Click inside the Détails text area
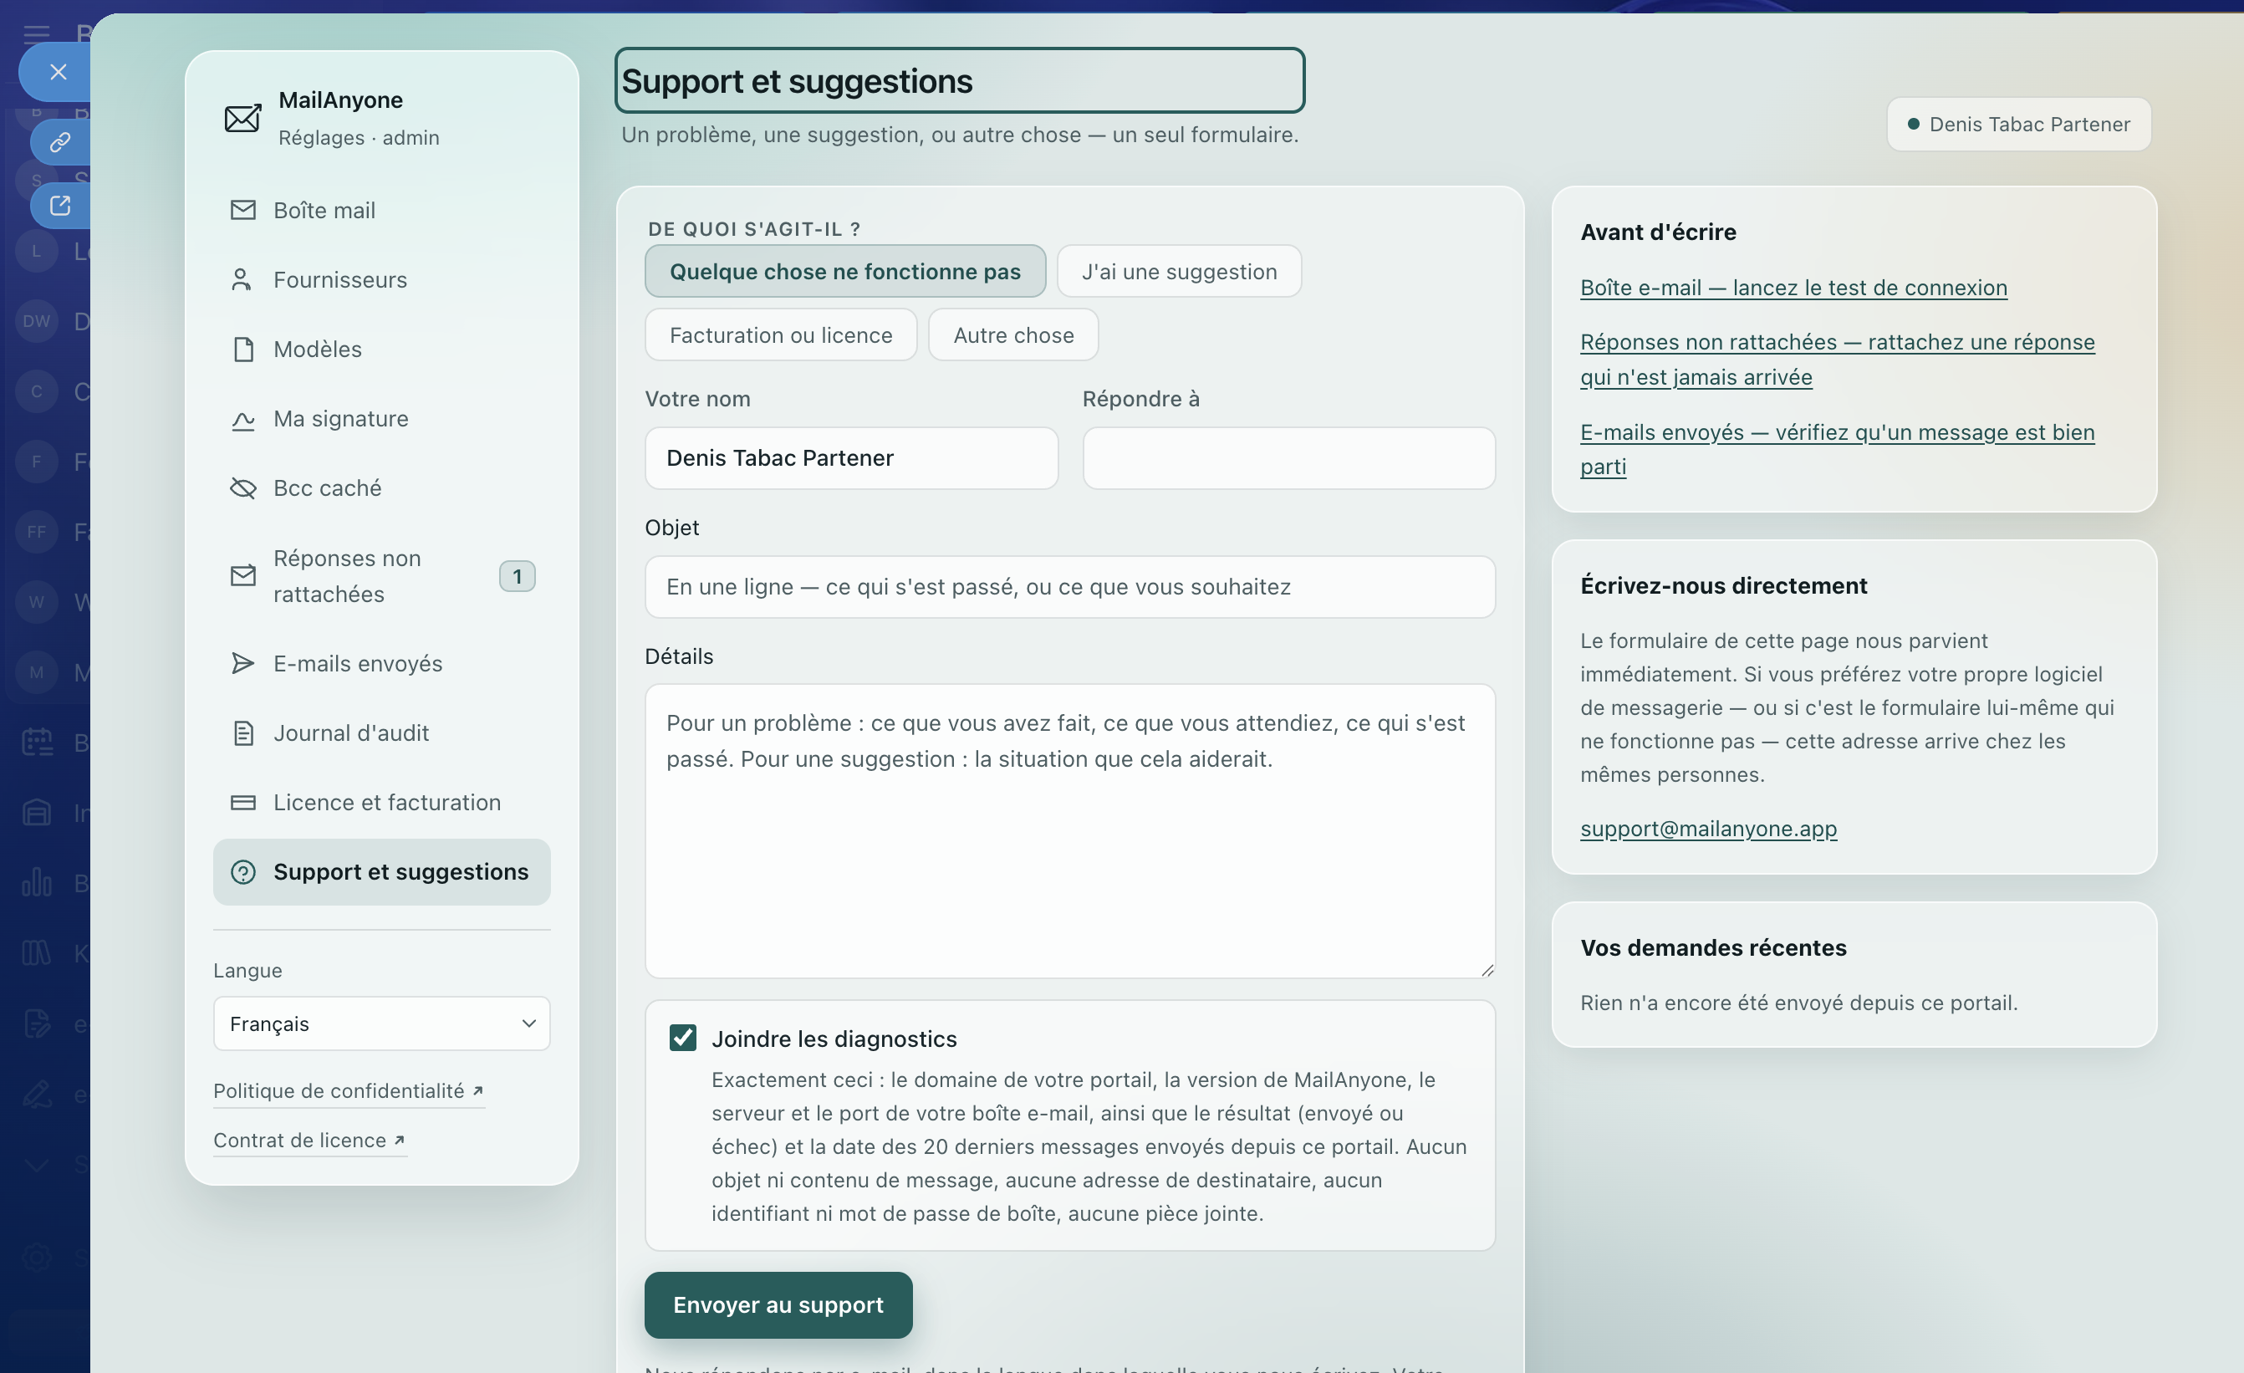The image size is (2244, 1373). coord(1069,831)
